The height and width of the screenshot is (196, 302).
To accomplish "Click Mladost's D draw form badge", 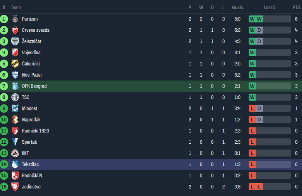I will (x=259, y=108).
